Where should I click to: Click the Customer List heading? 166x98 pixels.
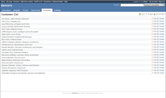click(x=10, y=14)
